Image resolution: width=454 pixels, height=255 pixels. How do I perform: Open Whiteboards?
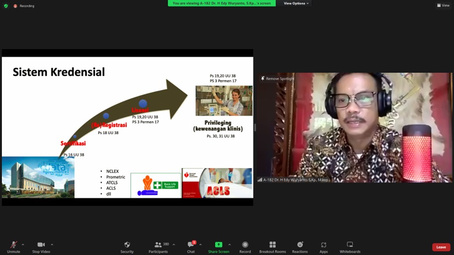pyautogui.click(x=350, y=245)
